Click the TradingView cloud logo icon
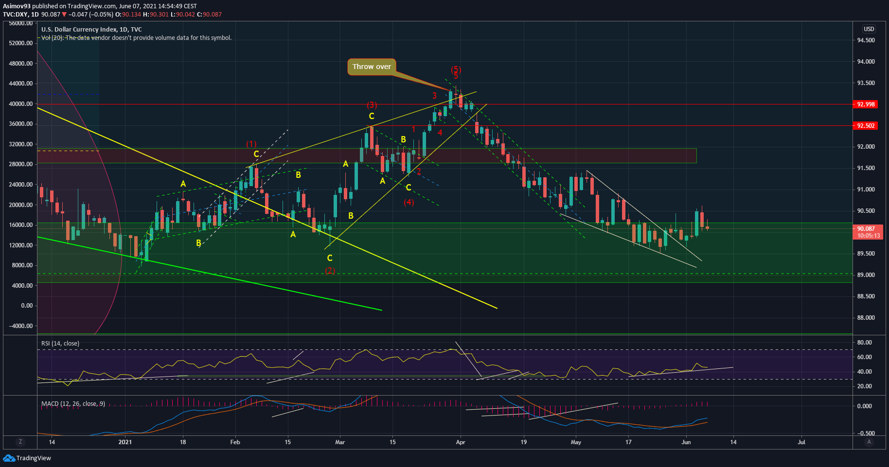889x467 pixels. click(x=9, y=458)
